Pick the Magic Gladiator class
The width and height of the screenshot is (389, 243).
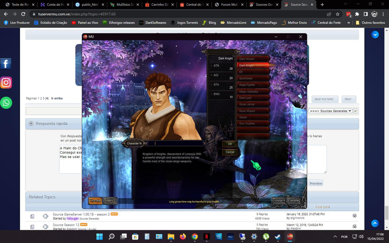click(x=253, y=91)
